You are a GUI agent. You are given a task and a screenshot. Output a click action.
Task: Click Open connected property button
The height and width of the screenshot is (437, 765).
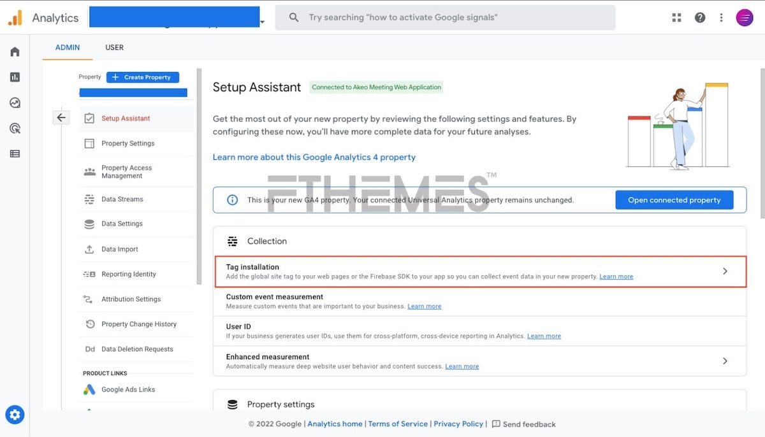[674, 200]
